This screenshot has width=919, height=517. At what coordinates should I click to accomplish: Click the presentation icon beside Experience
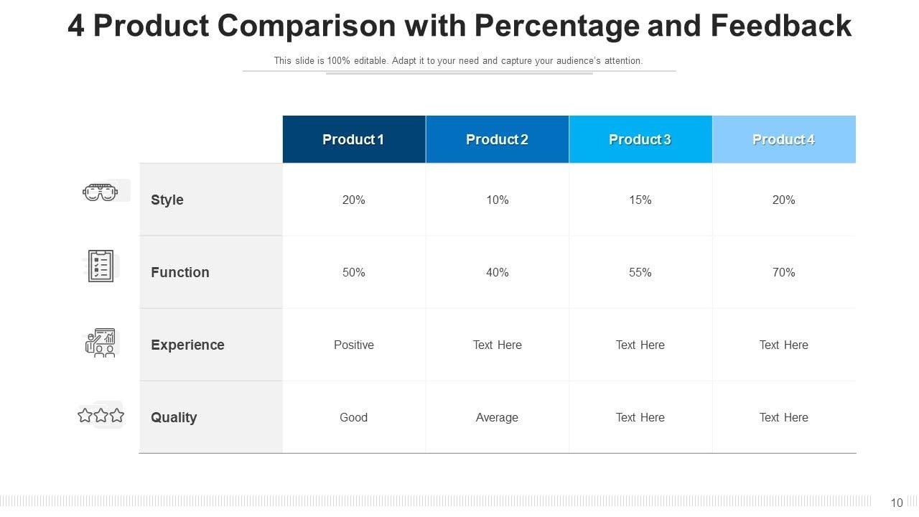(x=101, y=343)
